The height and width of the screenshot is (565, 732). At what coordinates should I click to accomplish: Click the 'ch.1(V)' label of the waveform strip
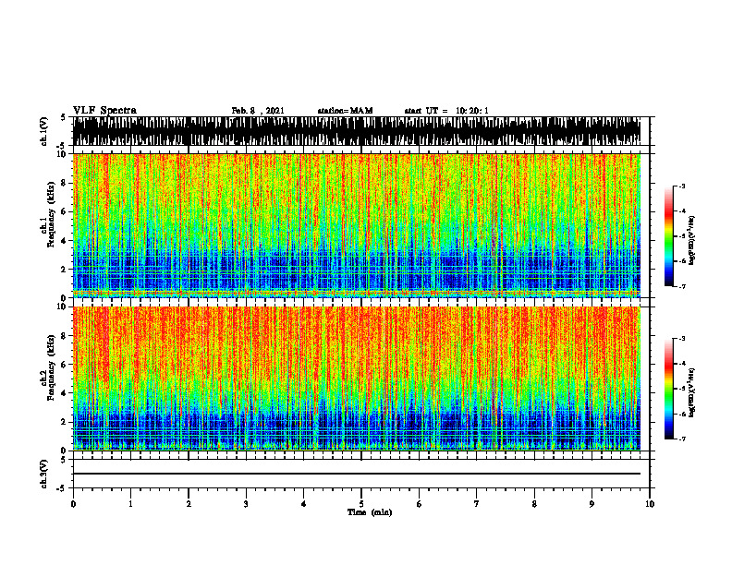pyautogui.click(x=44, y=131)
